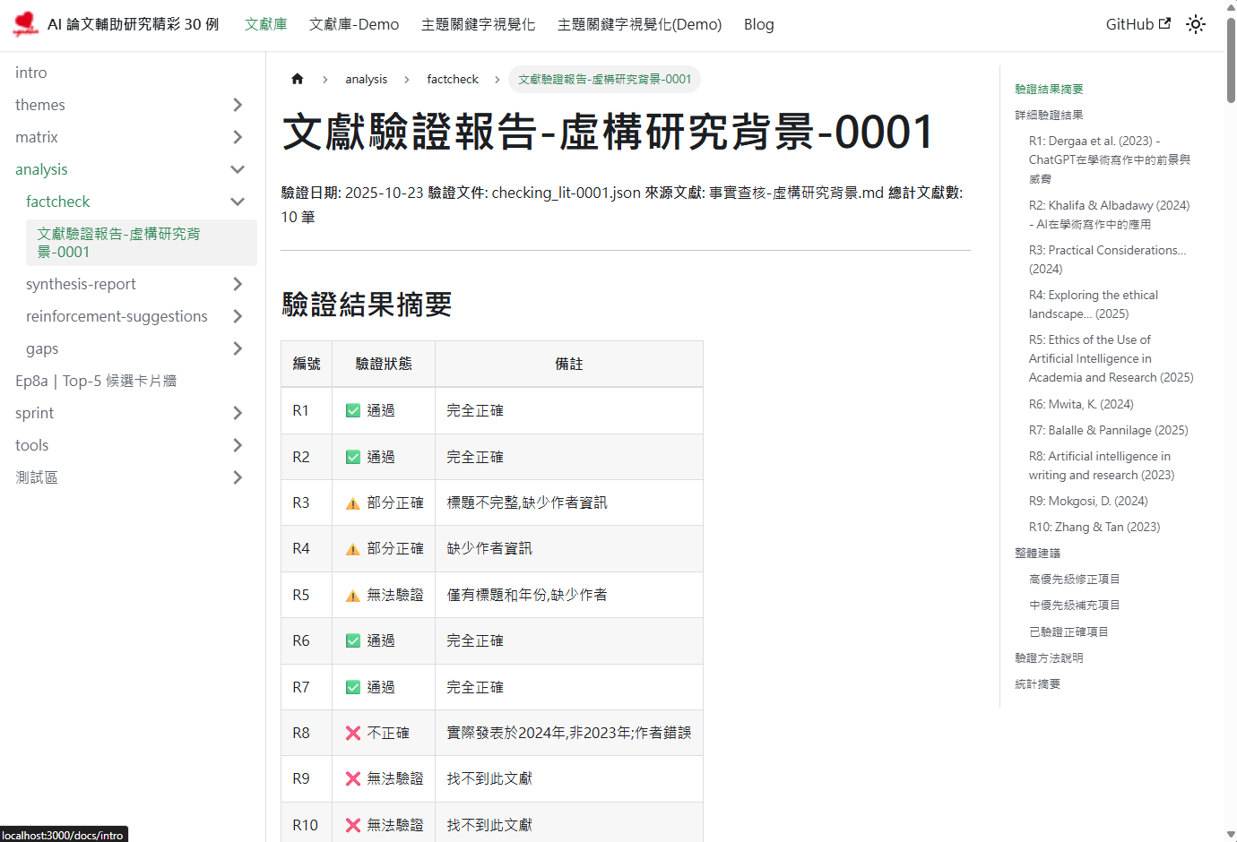Open the GitHub external link

pyautogui.click(x=1138, y=24)
